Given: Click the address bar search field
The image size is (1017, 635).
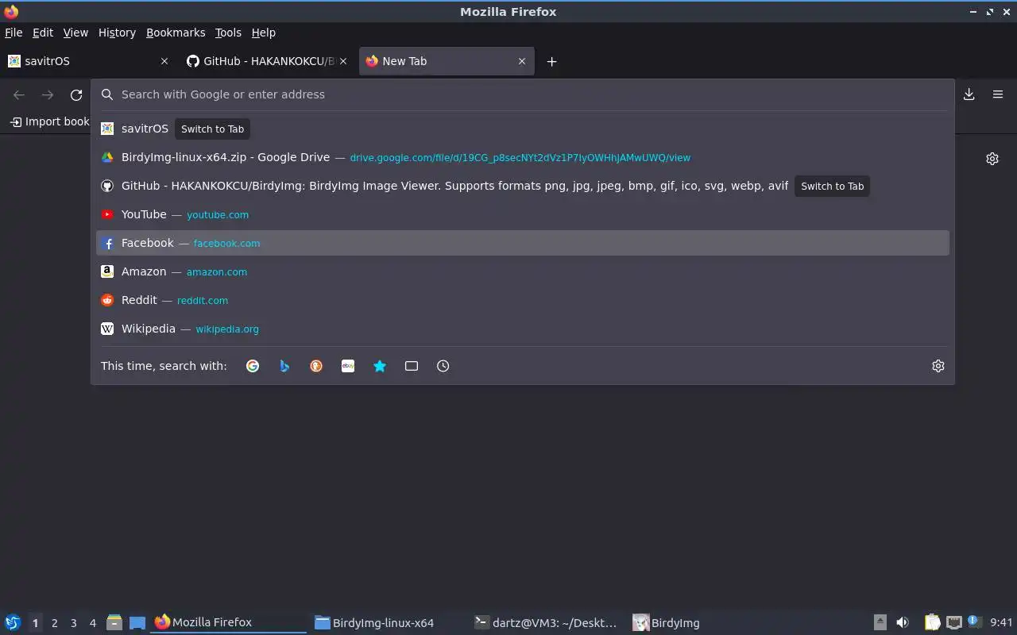Looking at the screenshot, I should coord(523,94).
